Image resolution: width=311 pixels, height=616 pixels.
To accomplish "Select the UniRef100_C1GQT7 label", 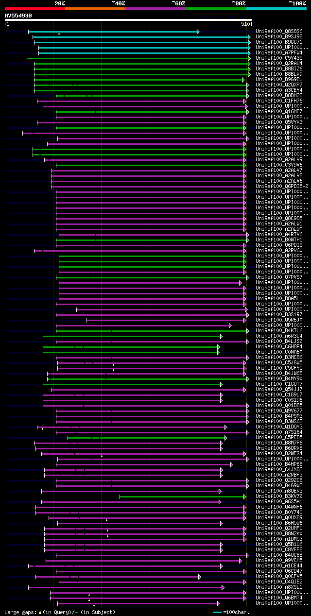I will [x=279, y=384].
